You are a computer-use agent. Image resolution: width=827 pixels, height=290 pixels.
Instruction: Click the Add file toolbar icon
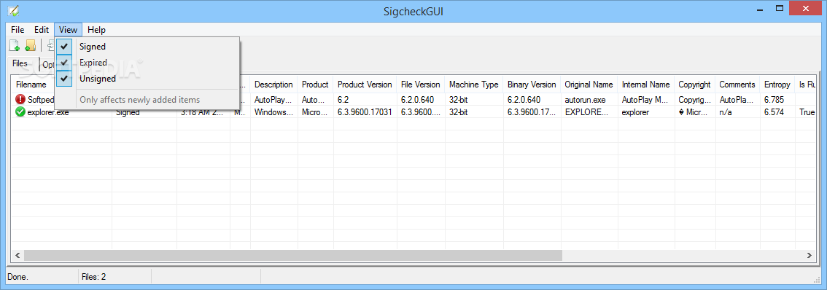point(15,46)
